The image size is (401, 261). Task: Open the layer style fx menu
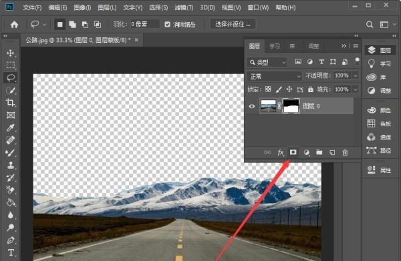[281, 152]
